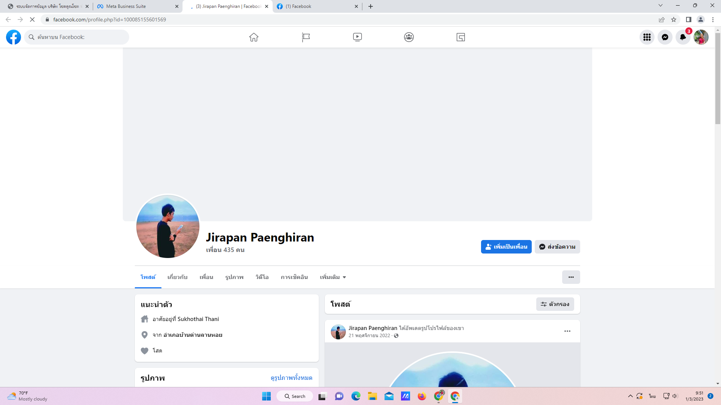
Task: Open notifications bell with 3 badge
Action: pos(683,37)
